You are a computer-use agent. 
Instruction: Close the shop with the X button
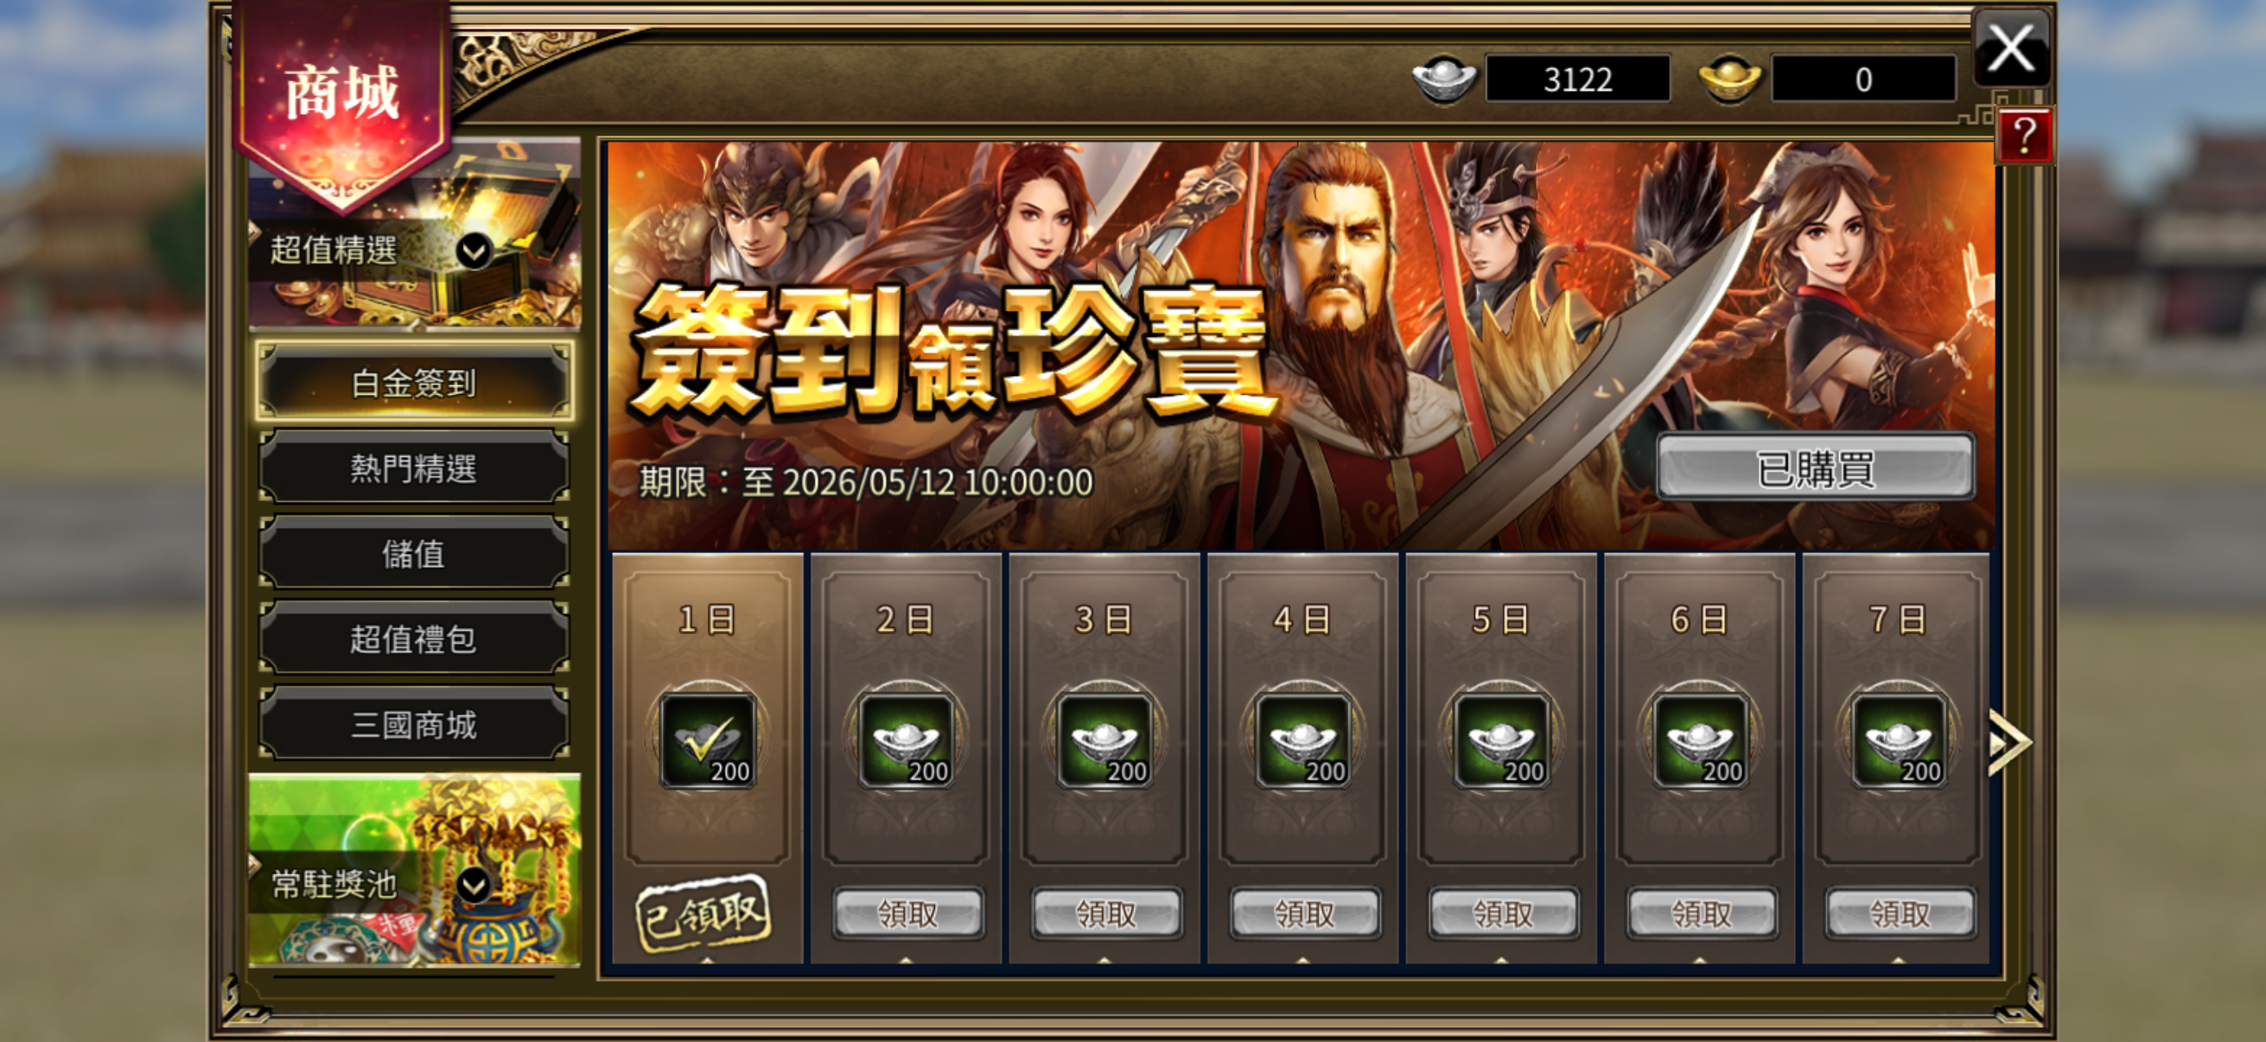(x=2011, y=48)
